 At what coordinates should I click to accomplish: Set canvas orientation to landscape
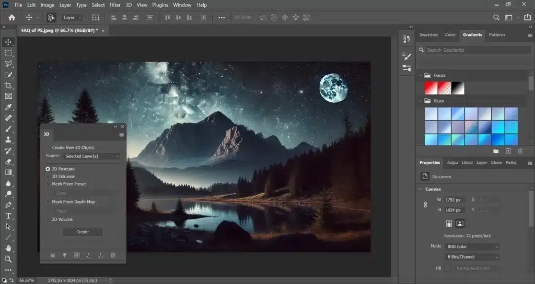coord(460,223)
